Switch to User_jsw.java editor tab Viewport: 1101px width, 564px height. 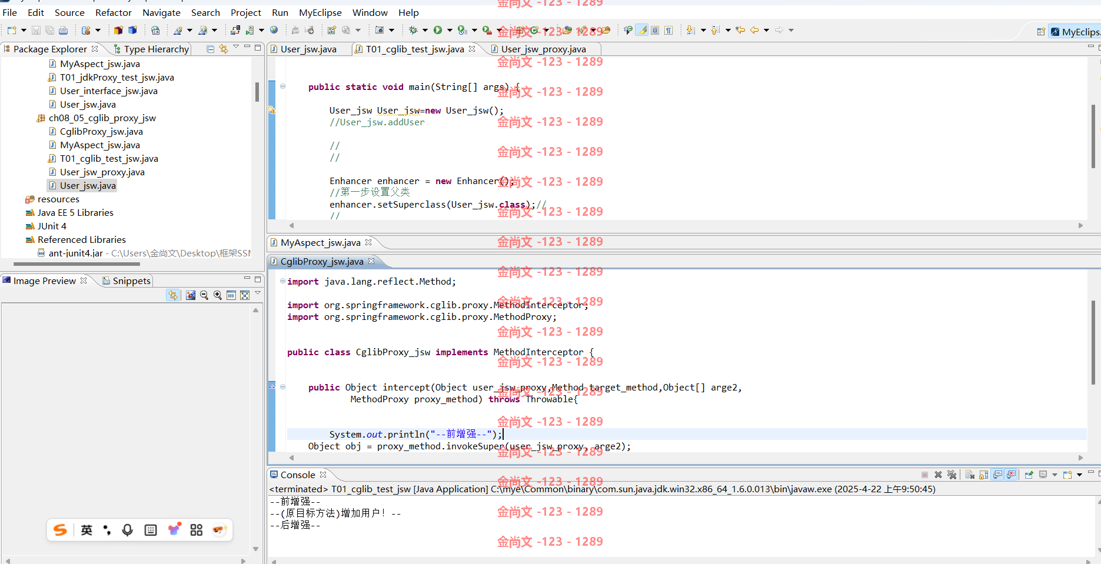click(x=308, y=49)
